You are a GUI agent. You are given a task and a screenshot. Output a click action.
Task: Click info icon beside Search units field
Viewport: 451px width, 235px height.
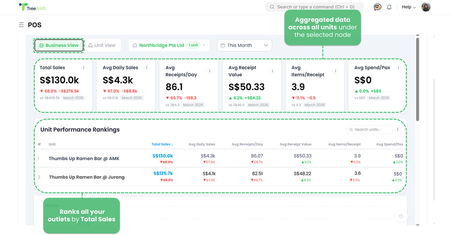pos(398,130)
